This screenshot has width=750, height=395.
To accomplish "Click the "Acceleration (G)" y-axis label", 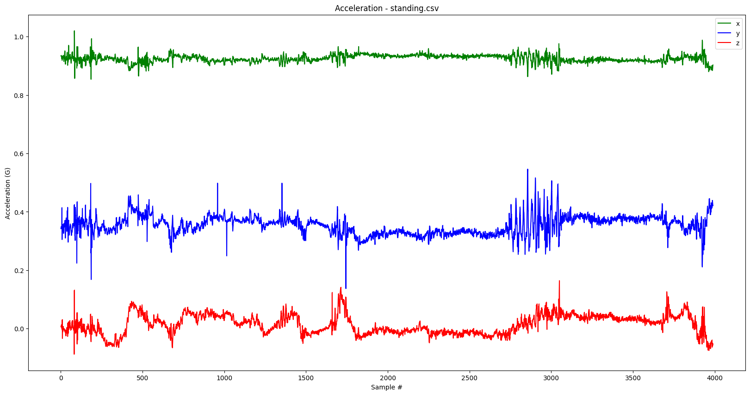I will pyautogui.click(x=7, y=193).
